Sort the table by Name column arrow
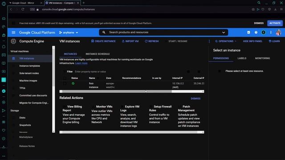This screenshot has width=285, height=160. (x=98, y=78)
